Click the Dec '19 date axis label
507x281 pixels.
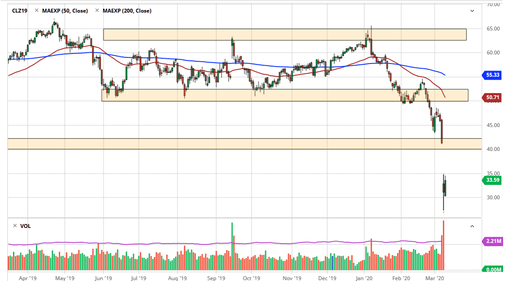(327, 278)
